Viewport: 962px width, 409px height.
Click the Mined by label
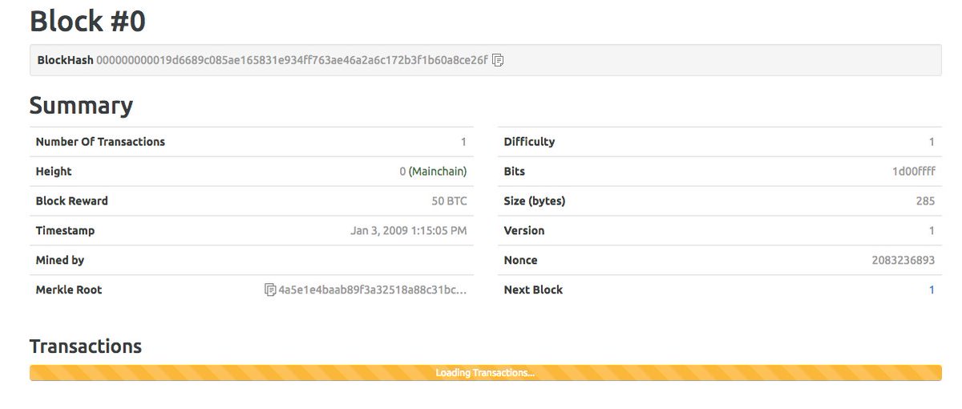click(x=59, y=260)
